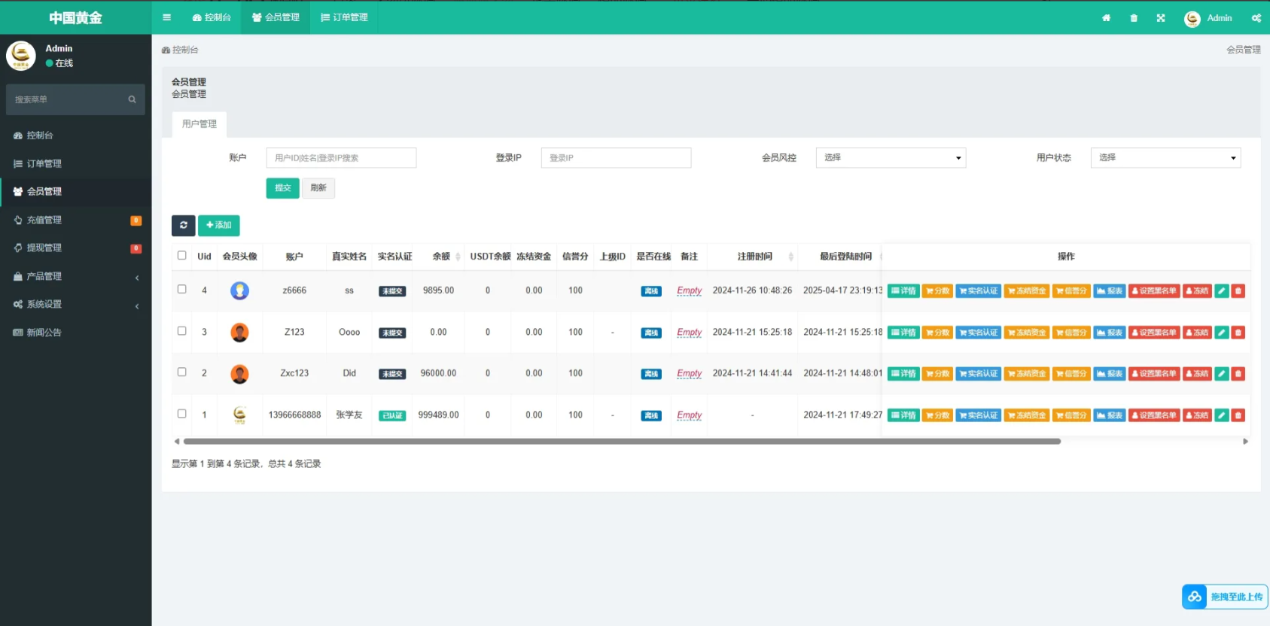The image size is (1270, 626).
Task: Click the horizontal scrollbar under the table
Action: (x=621, y=442)
